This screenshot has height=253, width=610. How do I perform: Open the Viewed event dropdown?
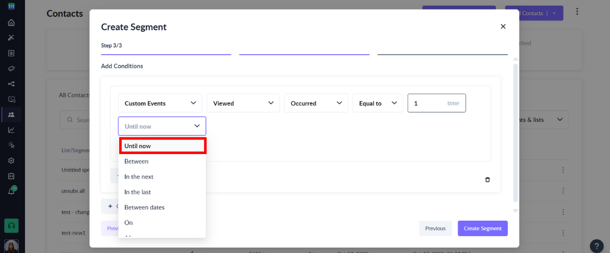(243, 103)
